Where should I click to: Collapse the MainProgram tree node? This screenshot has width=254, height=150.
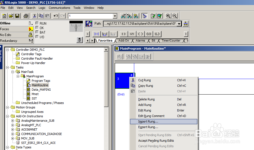point(18,76)
